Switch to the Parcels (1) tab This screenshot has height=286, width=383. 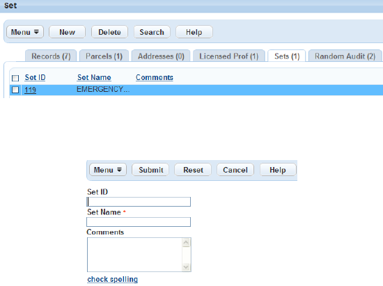coord(104,56)
